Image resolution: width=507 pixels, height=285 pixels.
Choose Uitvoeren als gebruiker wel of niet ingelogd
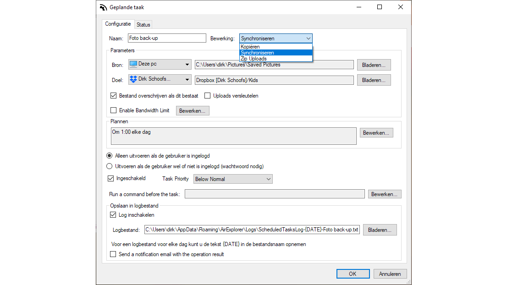pyautogui.click(x=110, y=166)
